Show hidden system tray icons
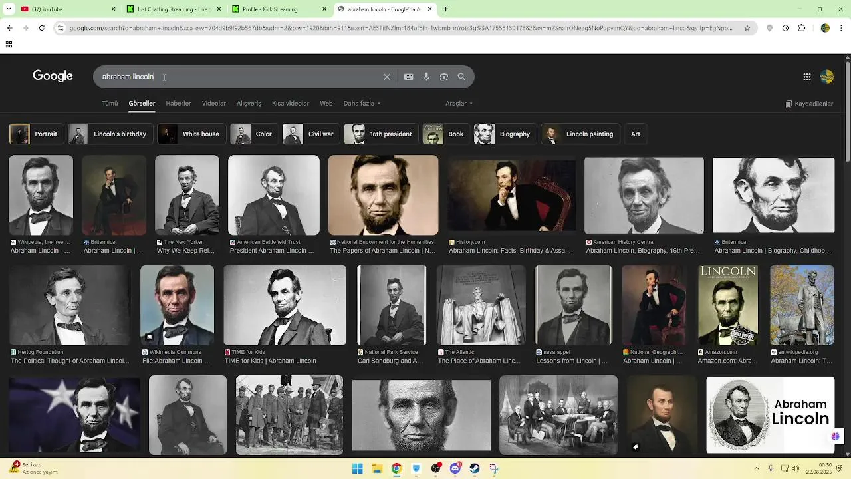851x479 pixels. [x=757, y=468]
